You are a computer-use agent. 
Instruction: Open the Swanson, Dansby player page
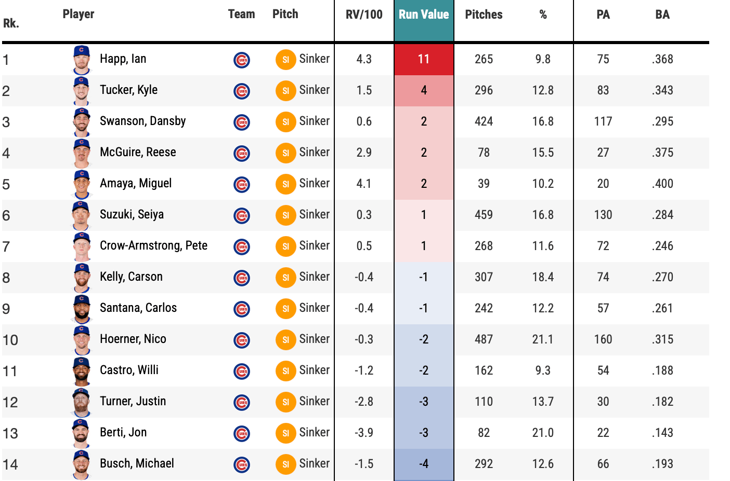pyautogui.click(x=142, y=121)
